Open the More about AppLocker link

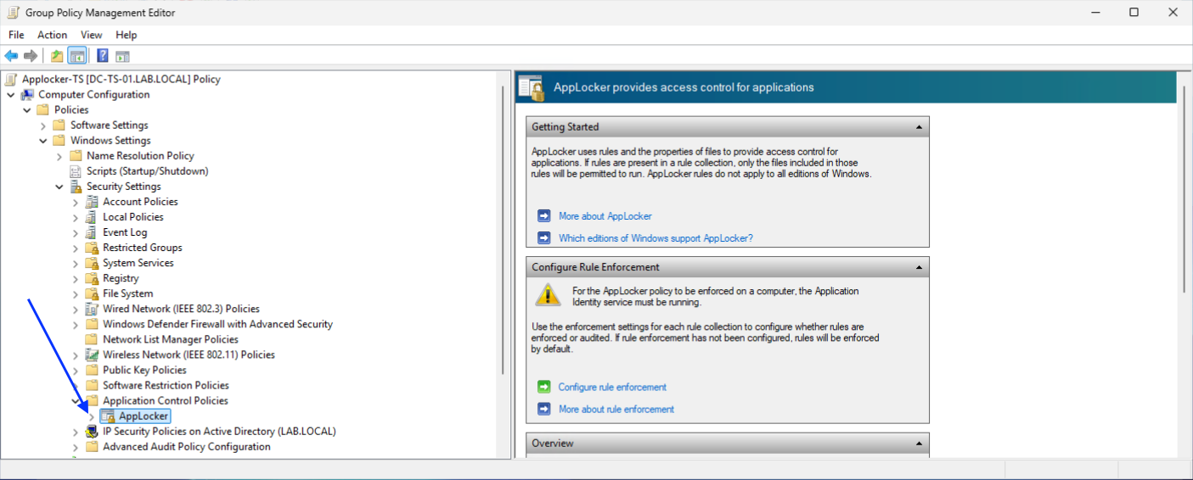pyautogui.click(x=605, y=216)
